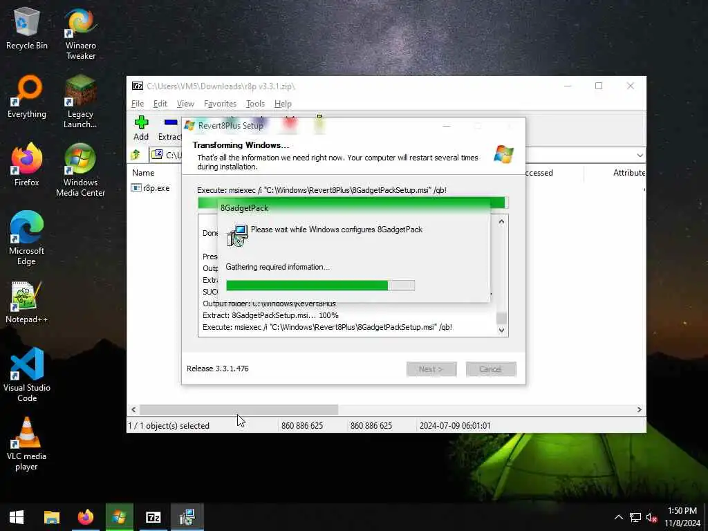Click Next button in Revert8Plus Setup
Image resolution: width=708 pixels, height=531 pixels.
[431, 369]
